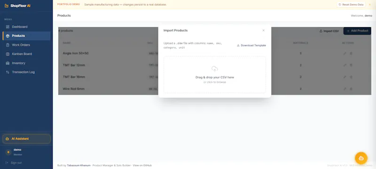Click materials count 3 for Angle Iron

[300, 53]
